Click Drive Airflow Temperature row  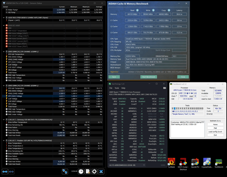(52, 122)
